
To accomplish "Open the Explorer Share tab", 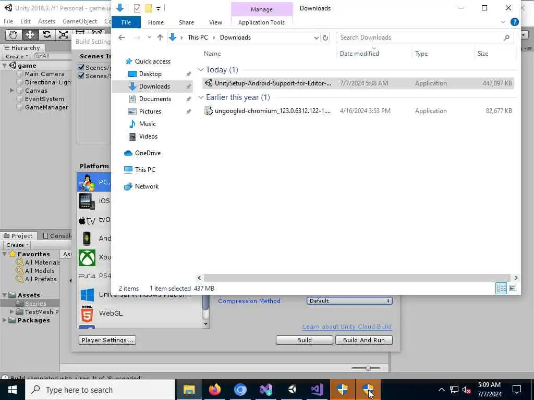I will coord(186,22).
